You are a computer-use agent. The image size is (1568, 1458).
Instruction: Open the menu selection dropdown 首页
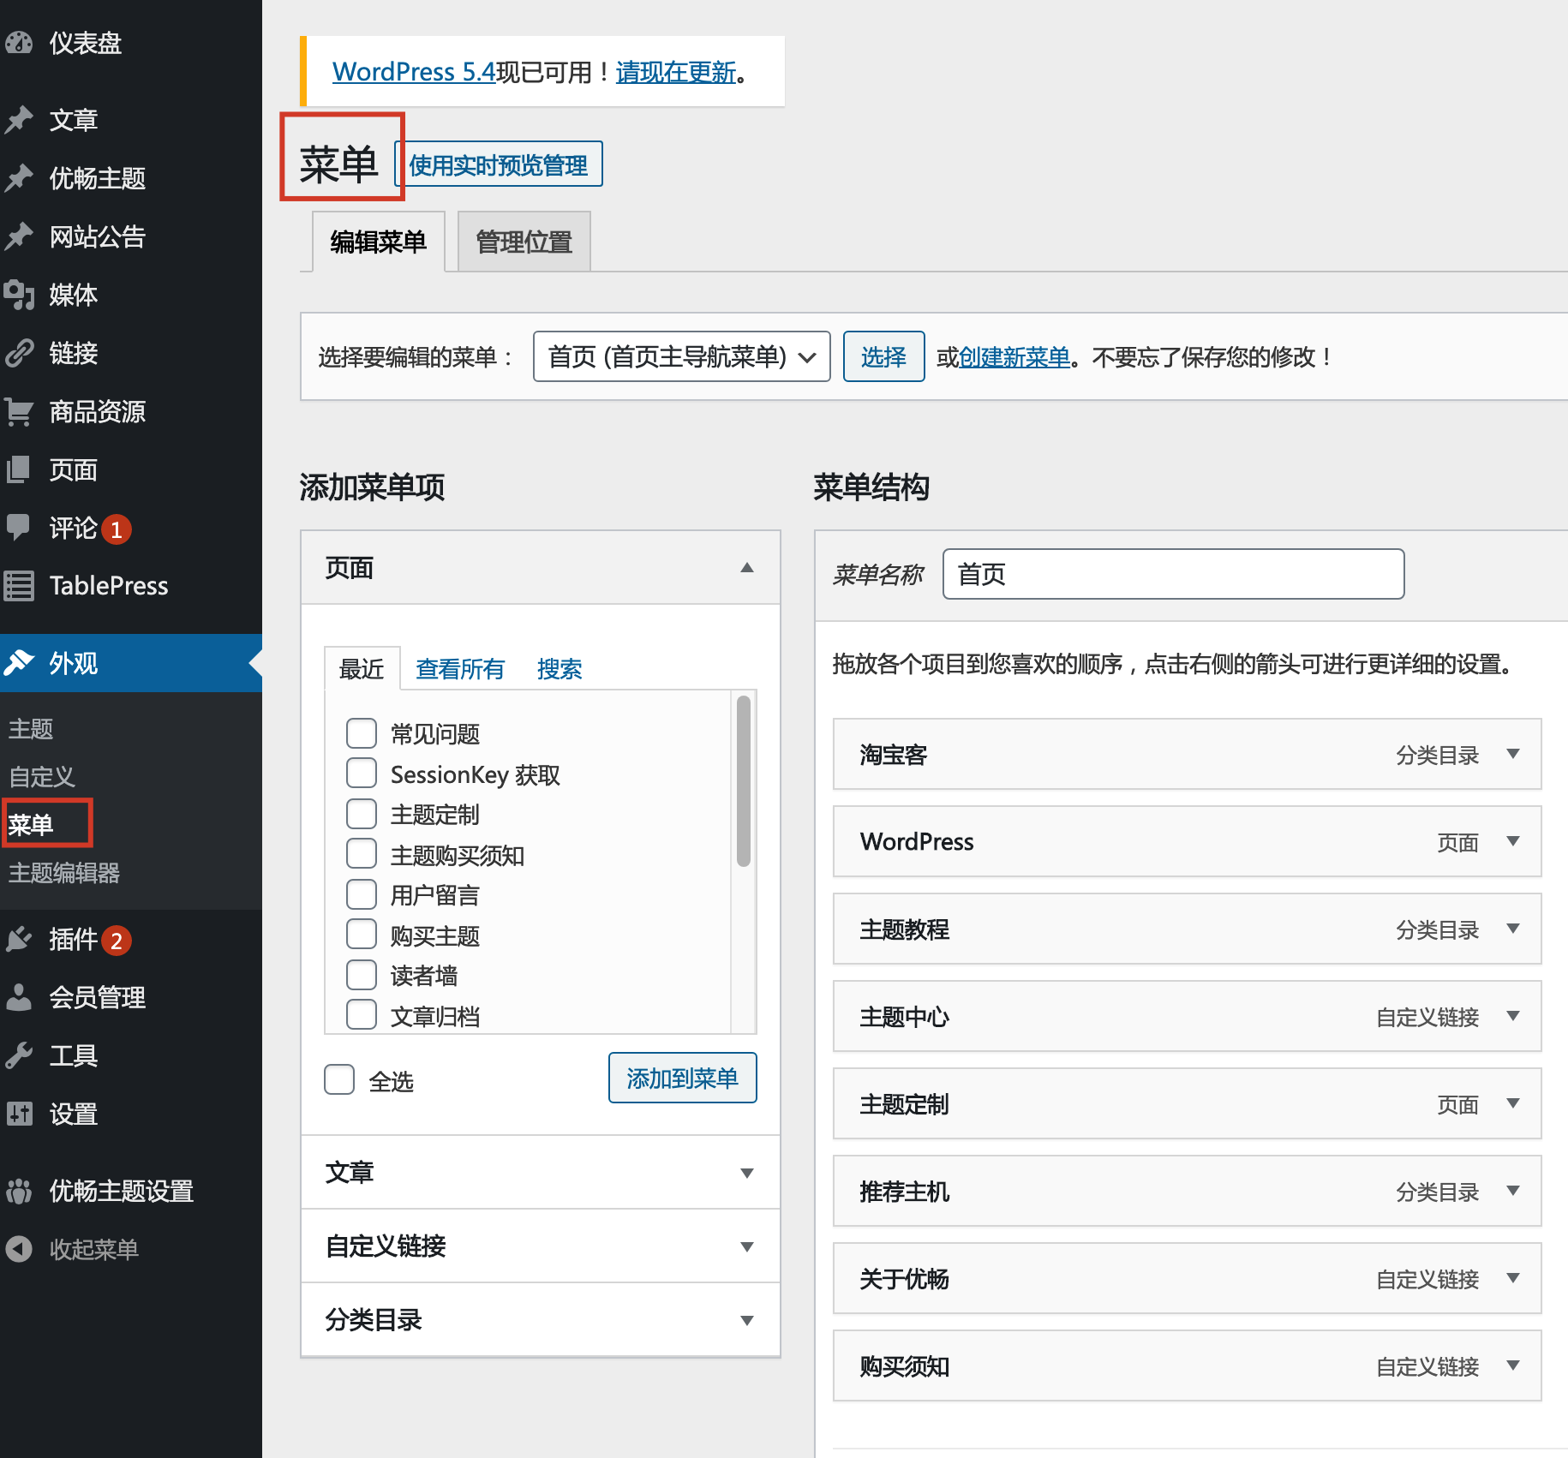681,356
